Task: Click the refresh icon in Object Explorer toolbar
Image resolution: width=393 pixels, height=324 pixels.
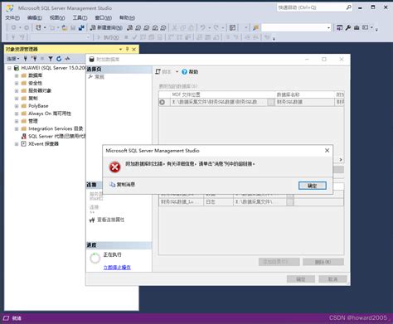Action: [x=59, y=59]
